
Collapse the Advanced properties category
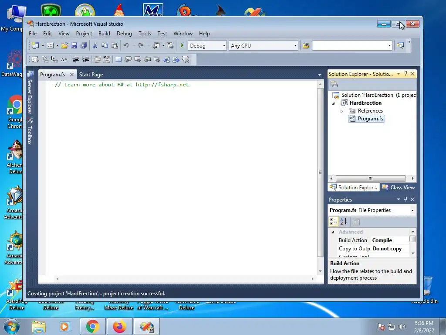333,232
